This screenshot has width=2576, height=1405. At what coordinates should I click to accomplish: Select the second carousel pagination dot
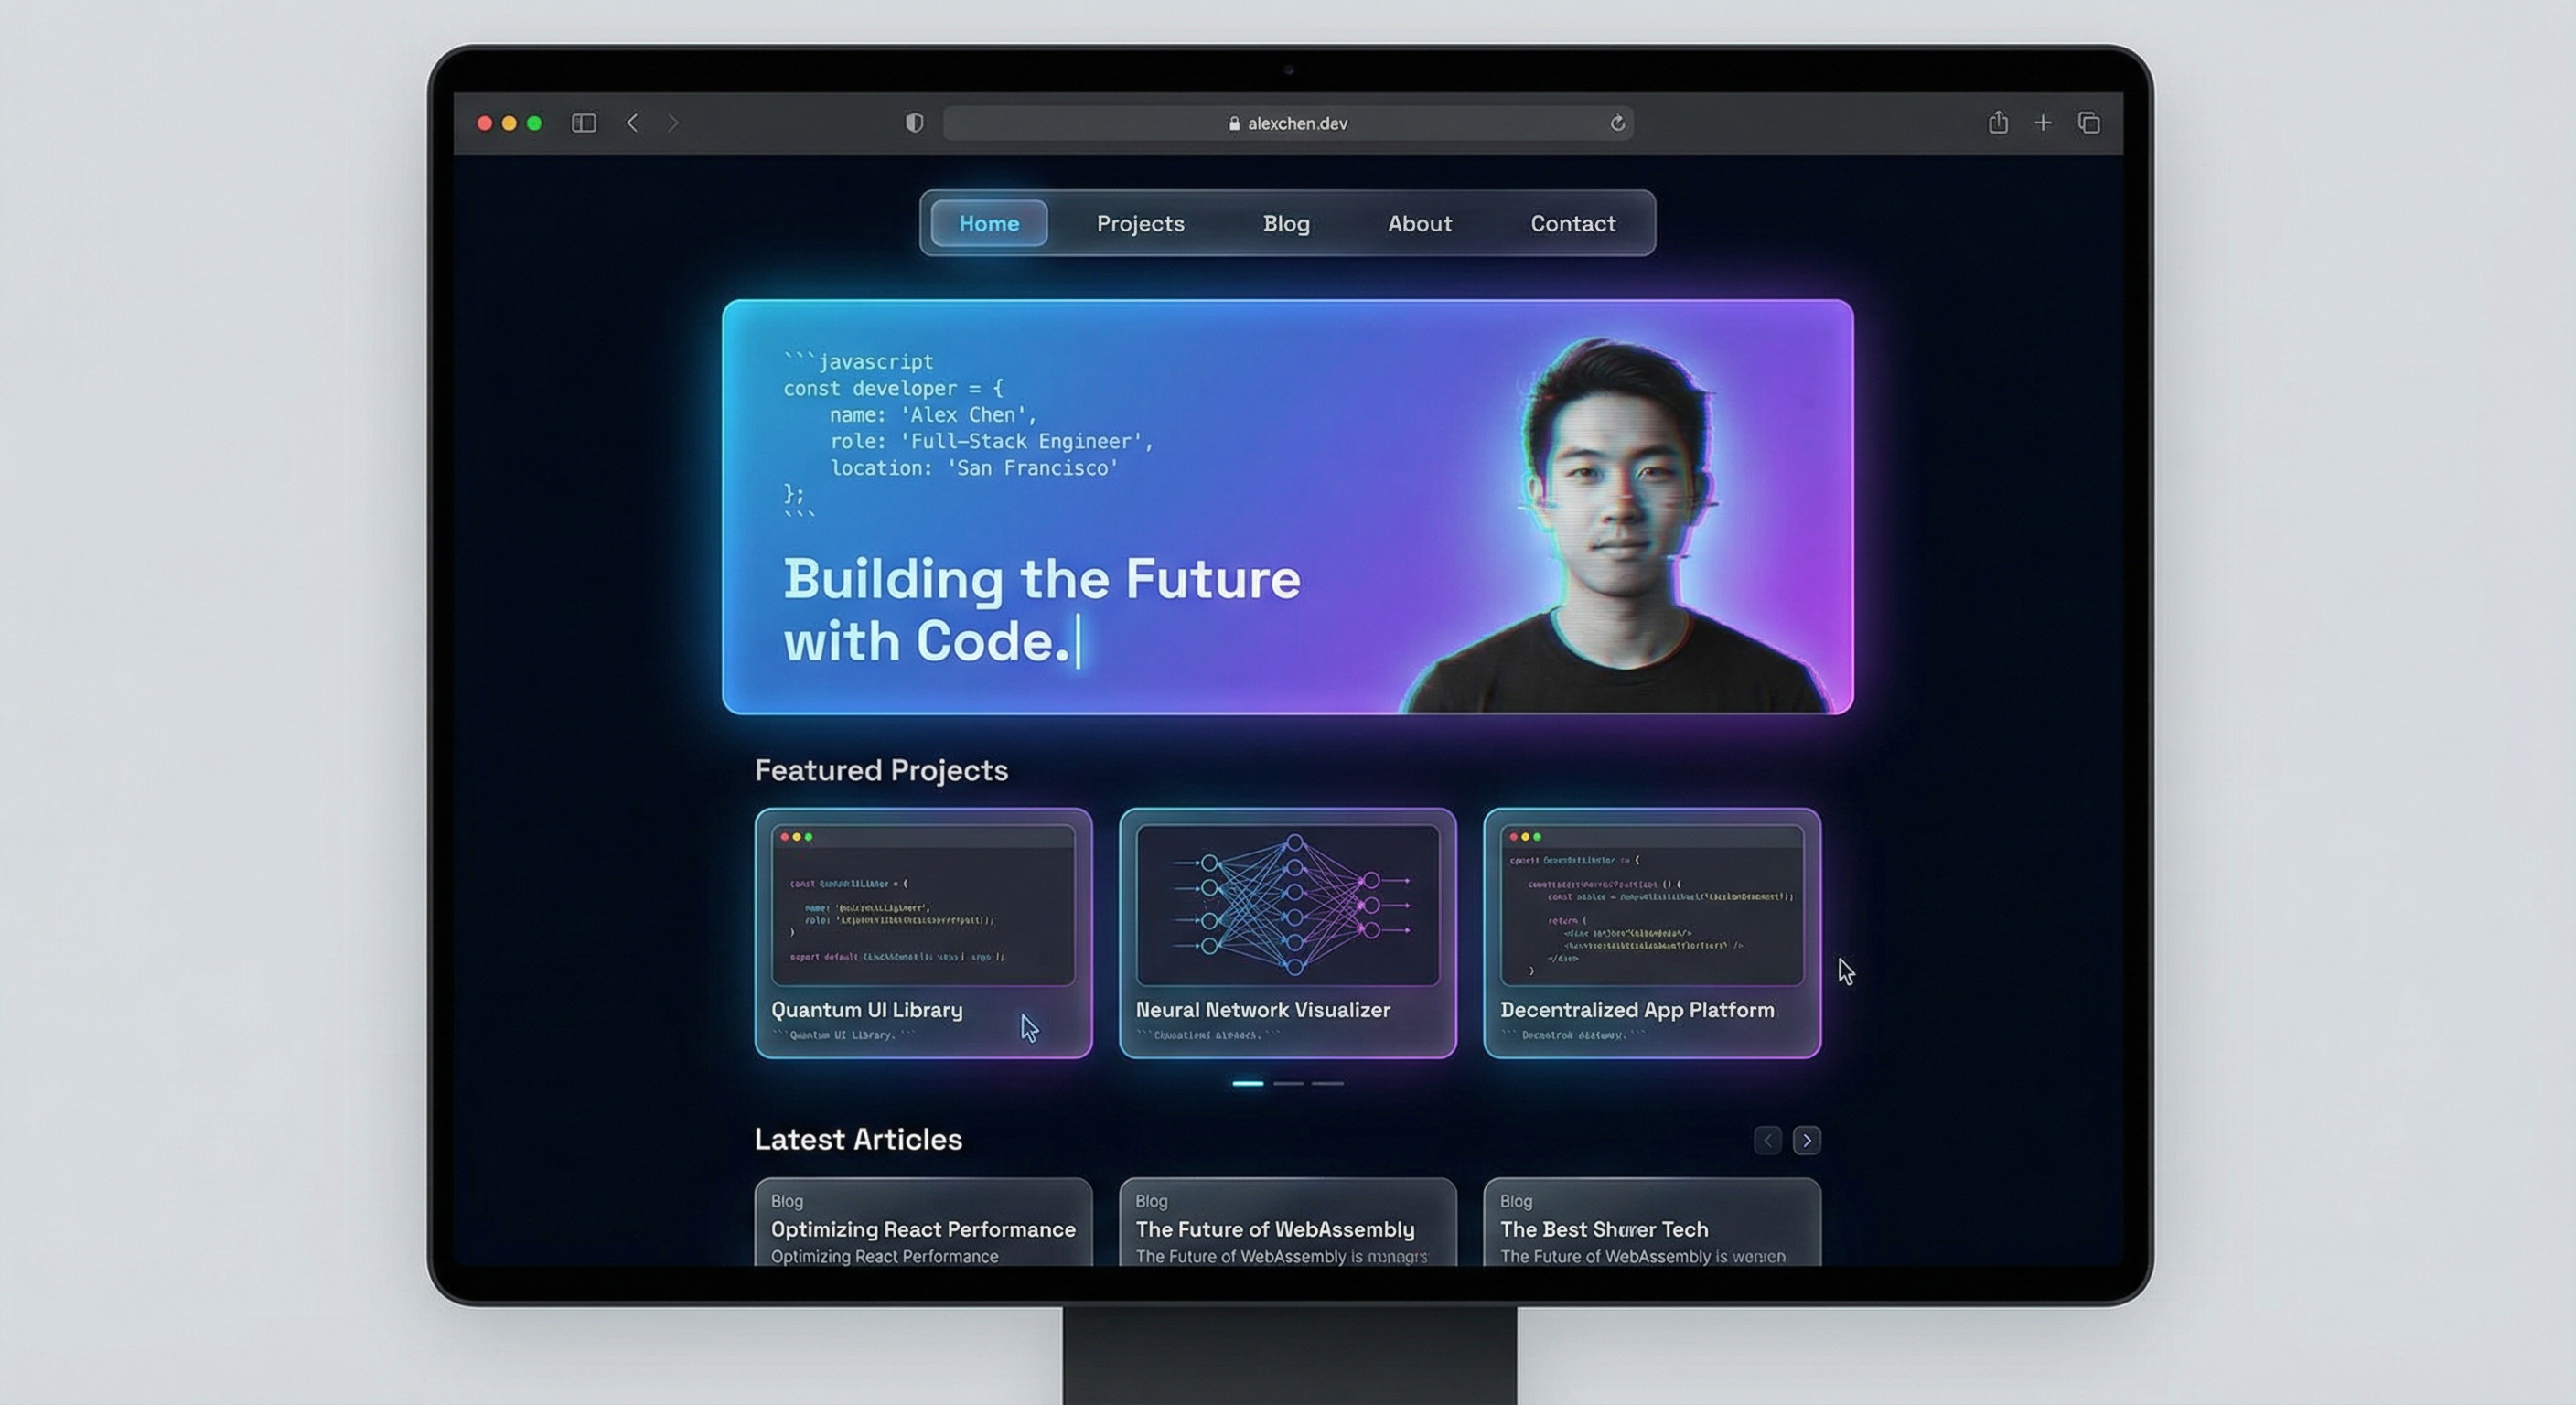click(x=1289, y=1082)
